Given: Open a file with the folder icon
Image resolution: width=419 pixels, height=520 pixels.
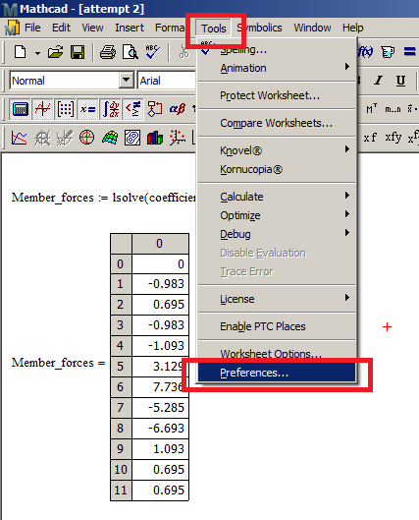Looking at the screenshot, I should [x=55, y=52].
